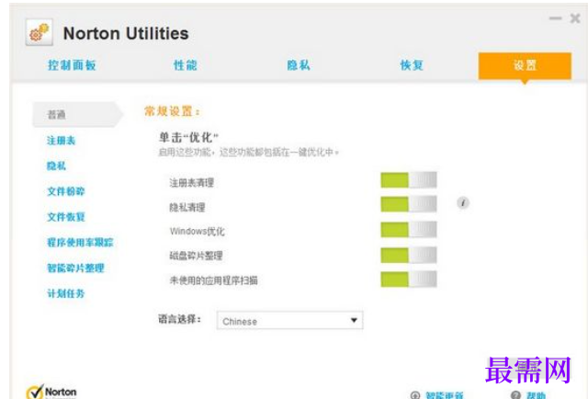This screenshot has width=588, height=399.
Task: Close the Norton Utilities window
Action: coord(575,18)
